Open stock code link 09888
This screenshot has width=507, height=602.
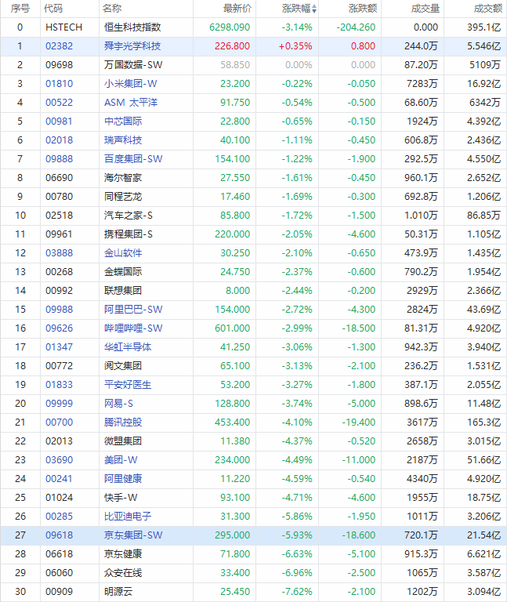click(59, 159)
